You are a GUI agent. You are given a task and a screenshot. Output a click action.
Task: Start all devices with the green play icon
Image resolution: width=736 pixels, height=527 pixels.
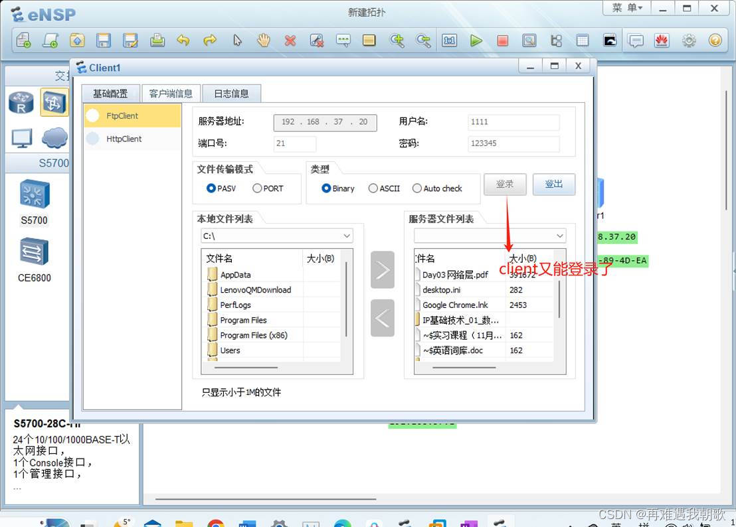476,40
